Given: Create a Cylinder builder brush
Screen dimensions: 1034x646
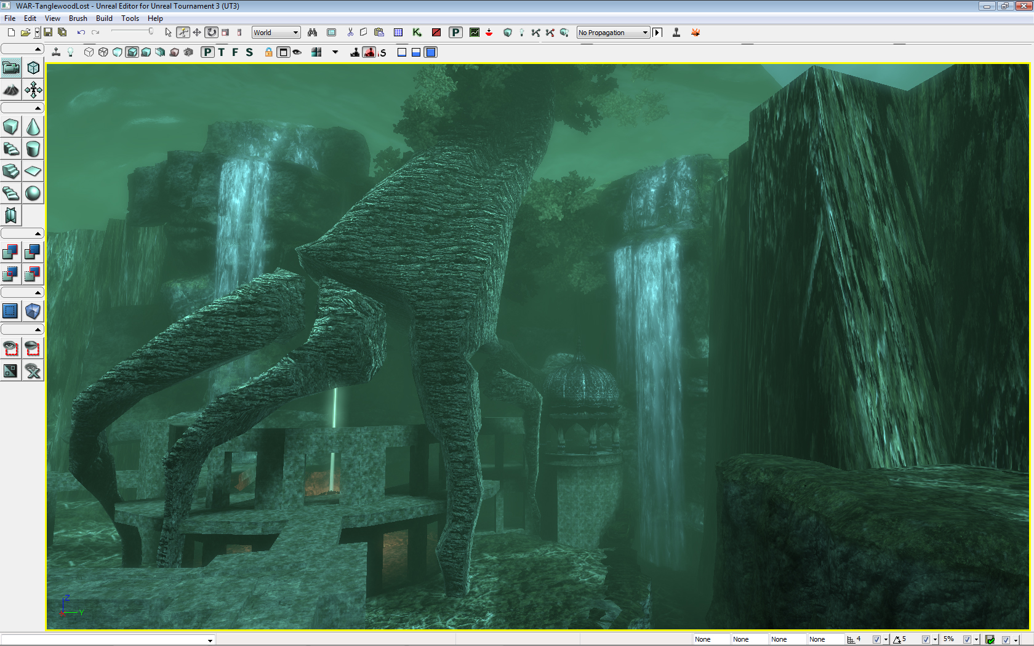Looking at the screenshot, I should click(x=33, y=150).
